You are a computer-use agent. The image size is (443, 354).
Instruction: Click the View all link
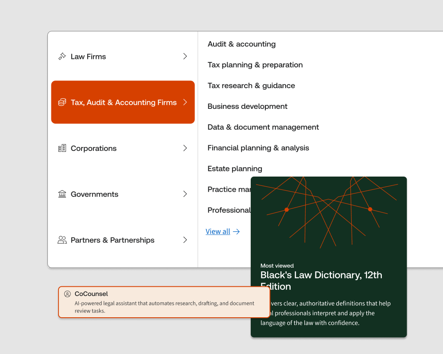coord(218,231)
